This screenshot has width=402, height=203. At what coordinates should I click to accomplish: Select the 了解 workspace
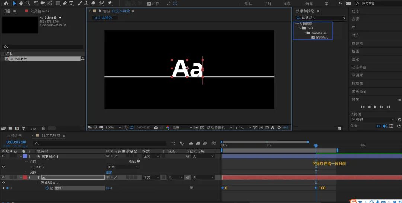(268, 4)
